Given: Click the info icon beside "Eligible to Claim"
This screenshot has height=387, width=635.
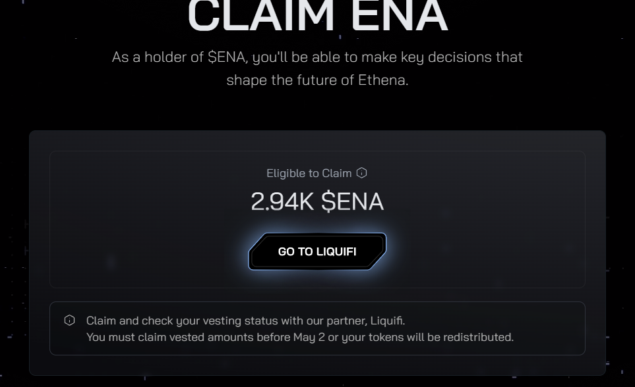Looking at the screenshot, I should click(x=361, y=172).
